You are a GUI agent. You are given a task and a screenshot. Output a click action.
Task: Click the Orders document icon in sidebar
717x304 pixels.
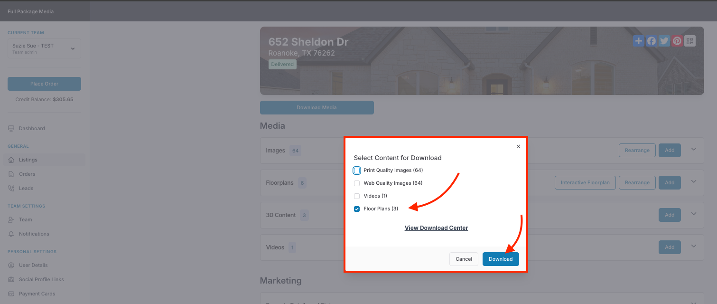pos(11,174)
